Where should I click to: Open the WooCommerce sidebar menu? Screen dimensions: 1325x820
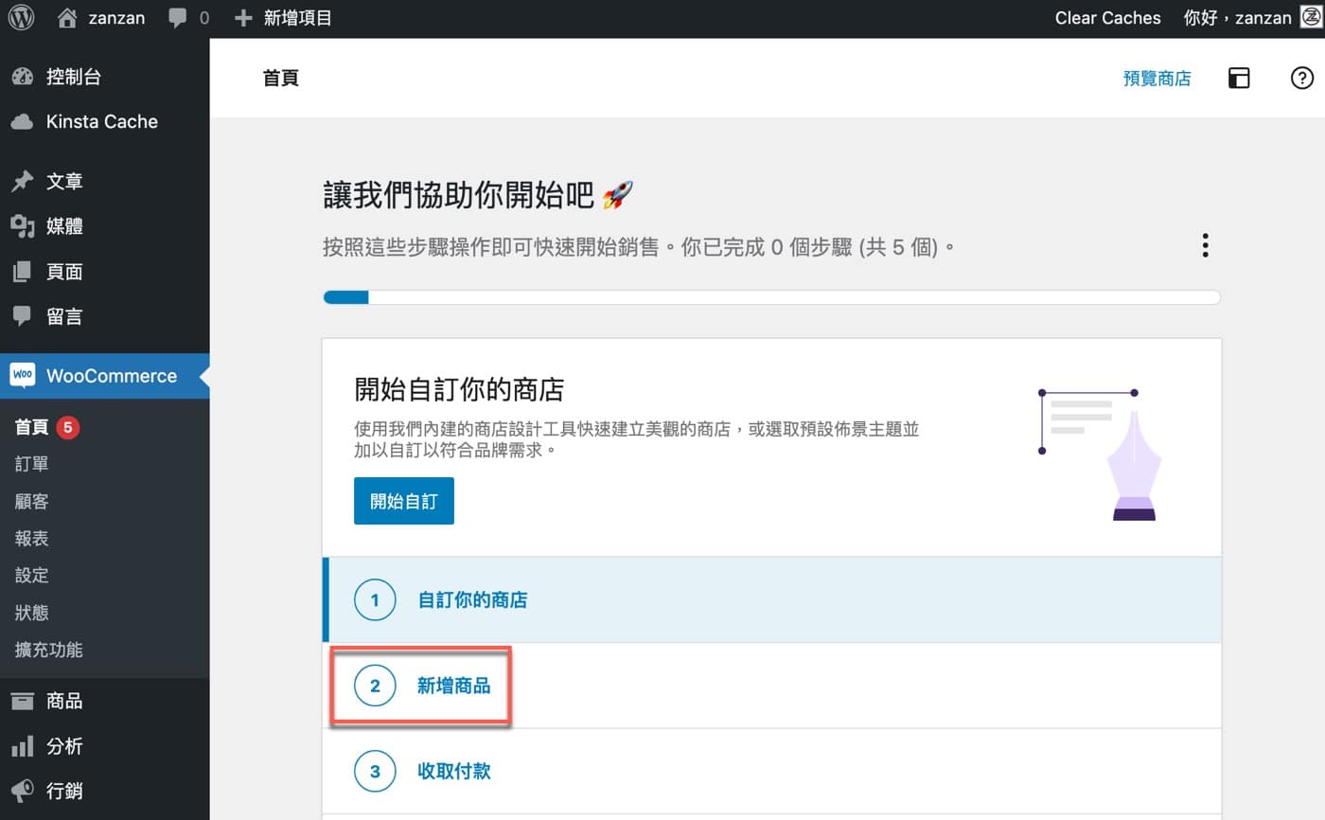tap(104, 376)
